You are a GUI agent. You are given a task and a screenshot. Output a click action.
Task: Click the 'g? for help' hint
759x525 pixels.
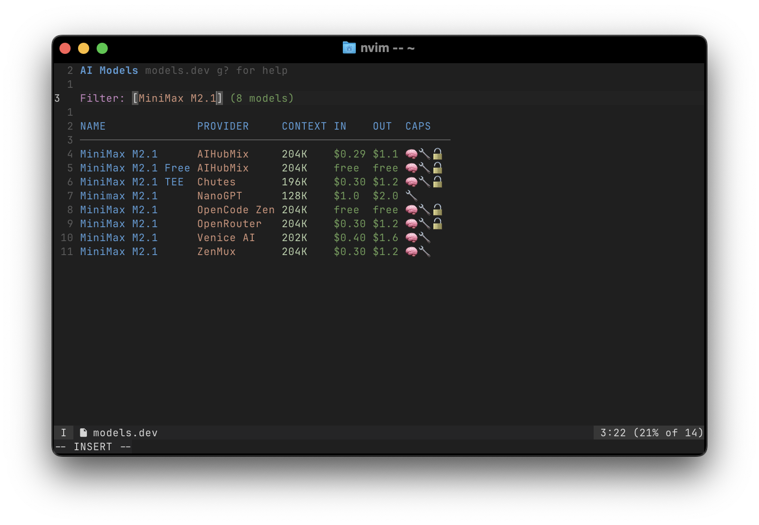pyautogui.click(x=252, y=70)
